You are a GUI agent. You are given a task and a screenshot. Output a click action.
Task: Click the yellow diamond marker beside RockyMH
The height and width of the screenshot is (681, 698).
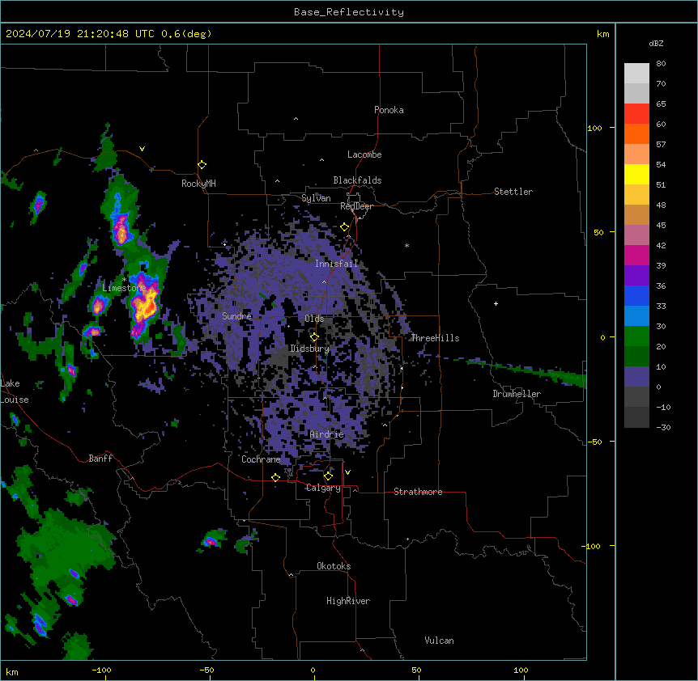(x=202, y=165)
